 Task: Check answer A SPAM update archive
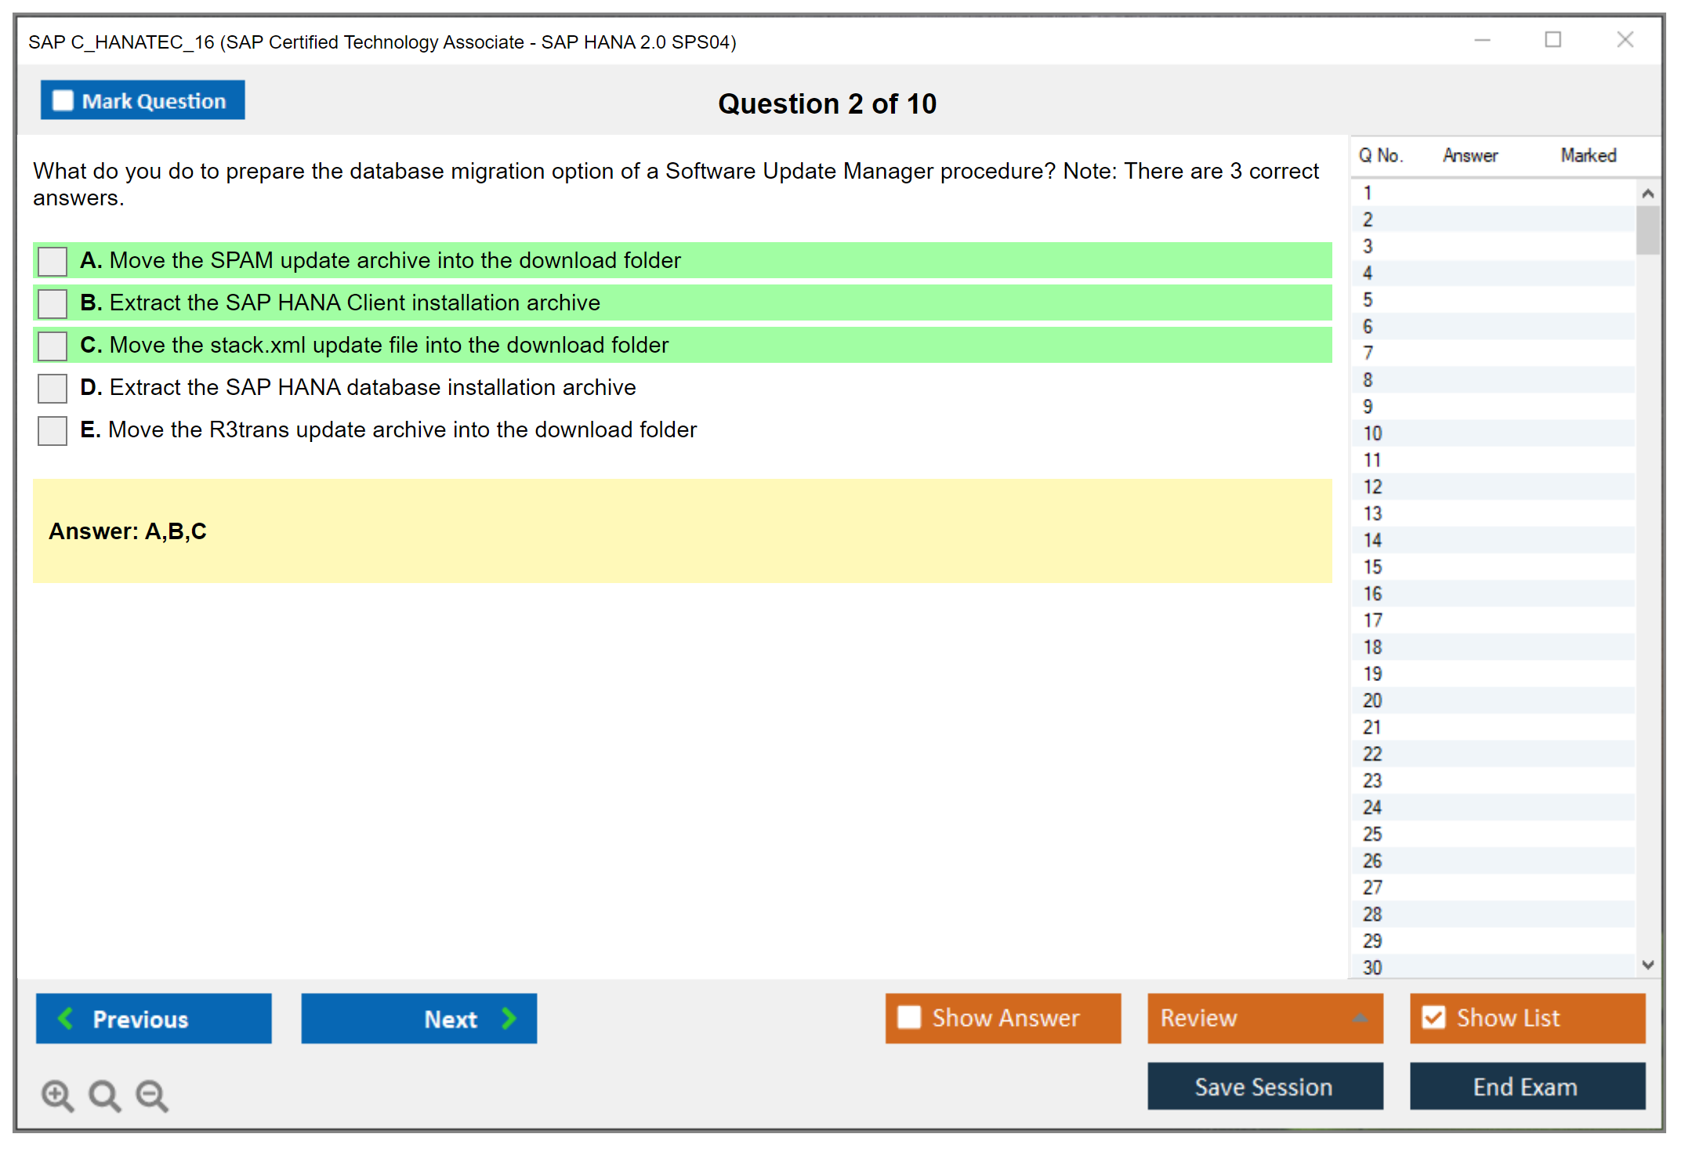53,261
